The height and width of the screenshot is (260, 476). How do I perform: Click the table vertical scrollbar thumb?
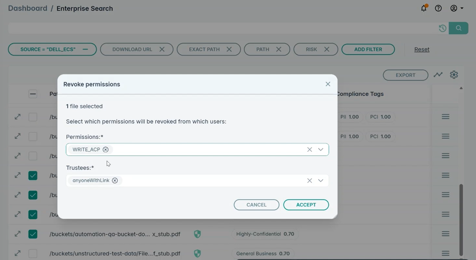click(x=461, y=220)
